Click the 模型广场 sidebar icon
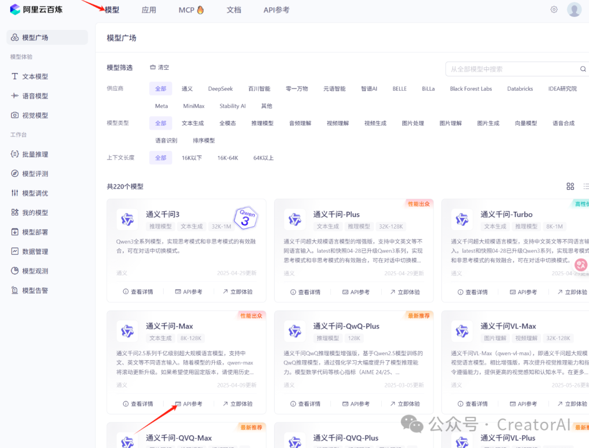The height and width of the screenshot is (448, 589). pyautogui.click(x=15, y=37)
